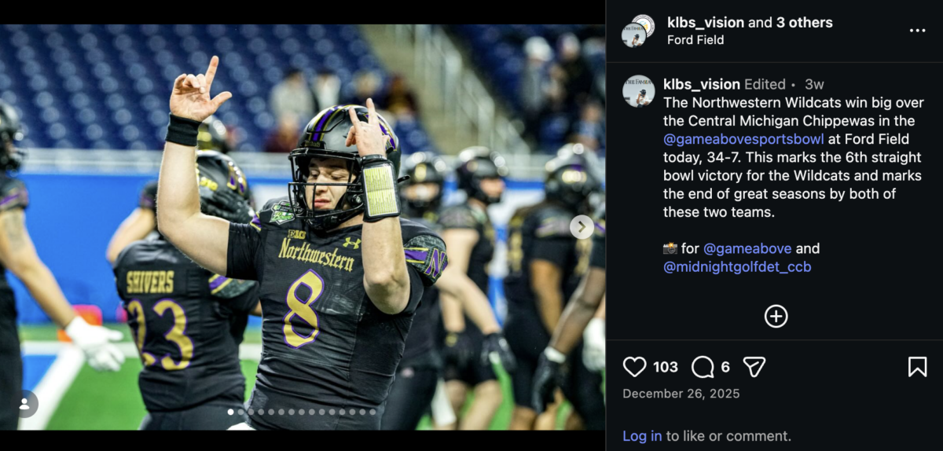Expand more comments with plus button
The image size is (943, 451).
click(x=776, y=316)
